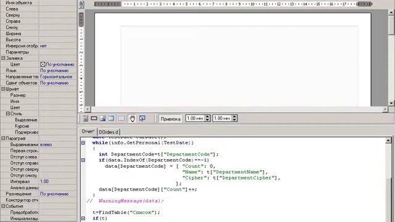The height and width of the screenshot is (222, 395).
Task: Select the Справа property row
Action: click(38, 21)
